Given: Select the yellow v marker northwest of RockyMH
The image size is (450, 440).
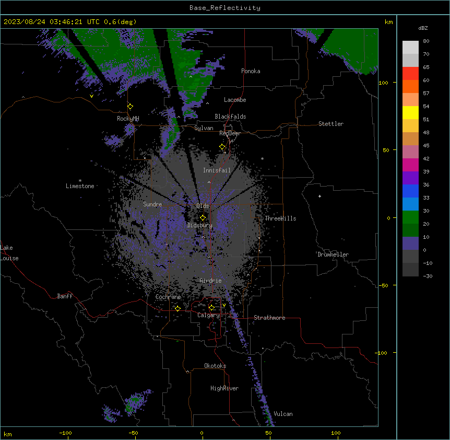Looking at the screenshot, I should point(91,96).
